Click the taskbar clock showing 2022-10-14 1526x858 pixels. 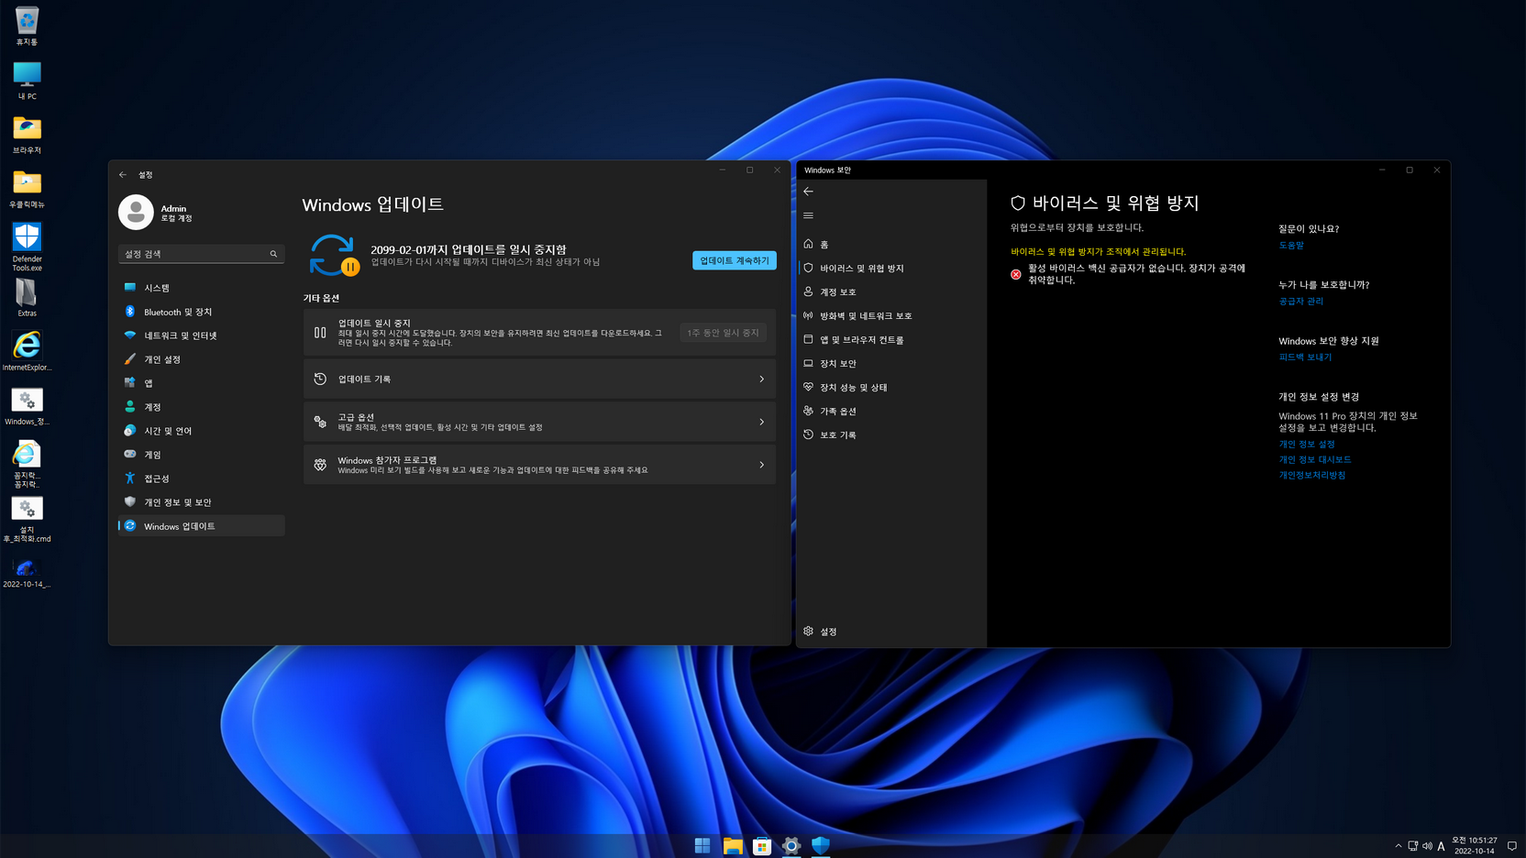click(1475, 845)
